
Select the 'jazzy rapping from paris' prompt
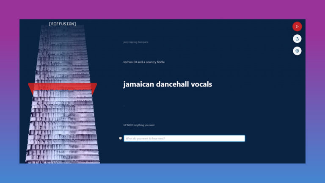point(135,42)
